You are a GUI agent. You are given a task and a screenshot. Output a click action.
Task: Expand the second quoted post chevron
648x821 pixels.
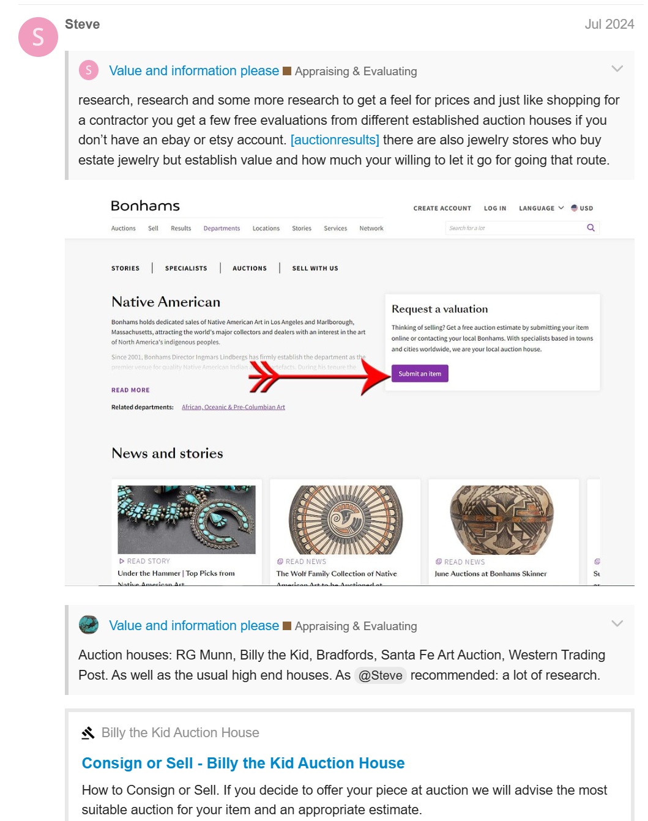point(617,623)
